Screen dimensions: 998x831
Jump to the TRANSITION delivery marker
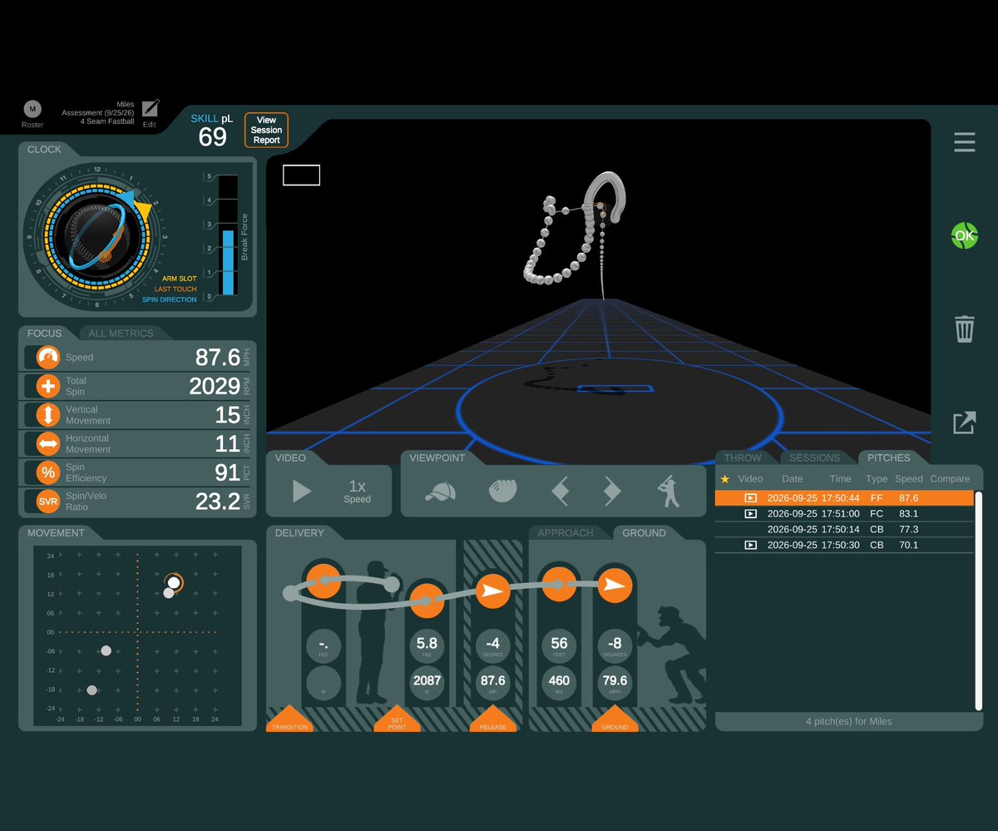pyautogui.click(x=289, y=720)
